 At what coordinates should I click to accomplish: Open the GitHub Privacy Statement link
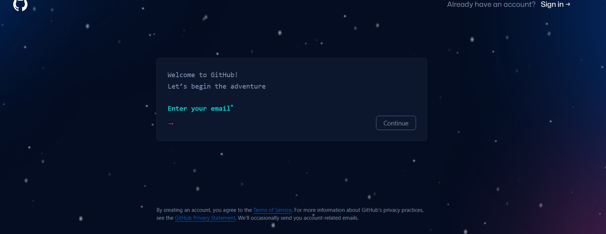(205, 218)
